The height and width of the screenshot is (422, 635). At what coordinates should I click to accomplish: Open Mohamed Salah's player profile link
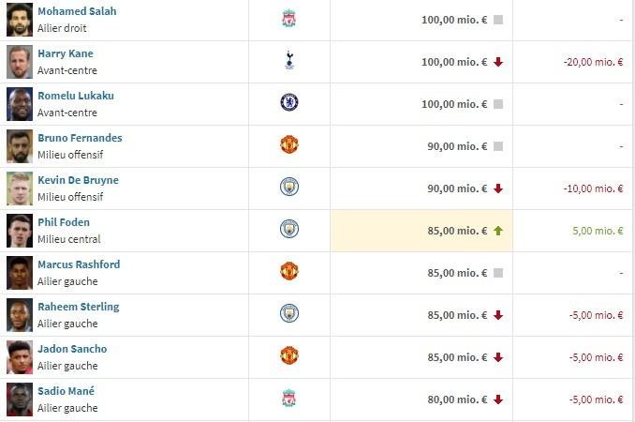point(77,11)
